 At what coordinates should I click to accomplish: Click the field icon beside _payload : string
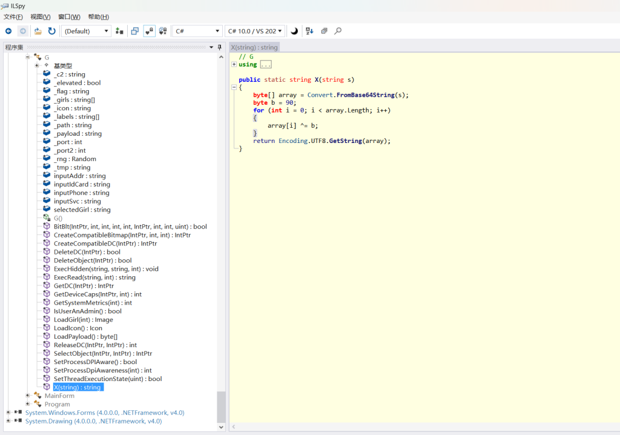pos(47,133)
